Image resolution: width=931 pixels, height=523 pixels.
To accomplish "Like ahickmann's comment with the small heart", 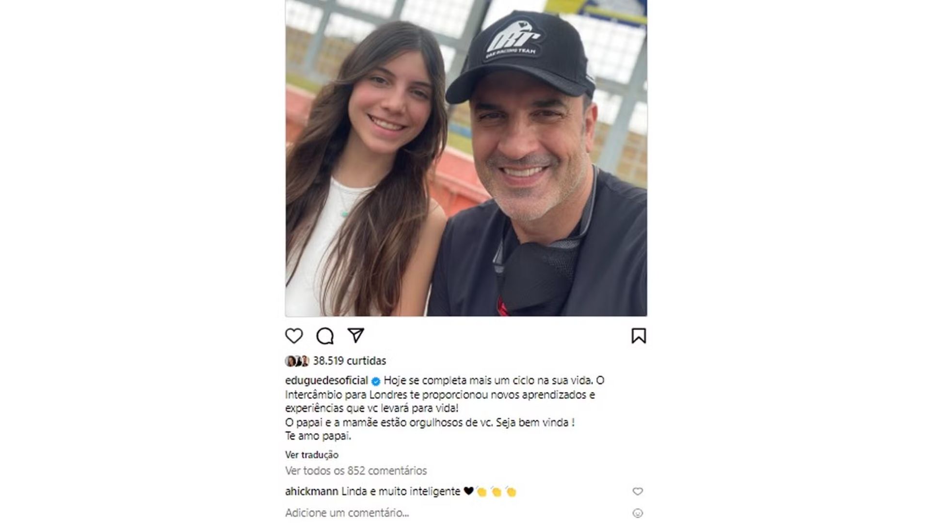I will [638, 492].
